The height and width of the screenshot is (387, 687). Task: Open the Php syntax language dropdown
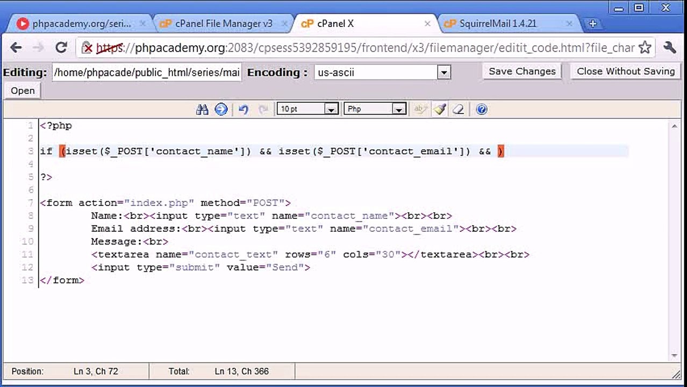(375, 109)
